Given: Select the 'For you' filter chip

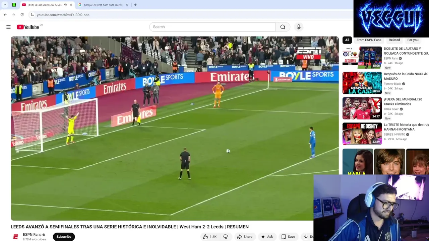Looking at the screenshot, I should [x=413, y=40].
